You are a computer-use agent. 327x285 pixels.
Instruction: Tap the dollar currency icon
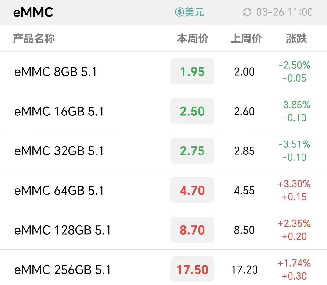click(180, 12)
